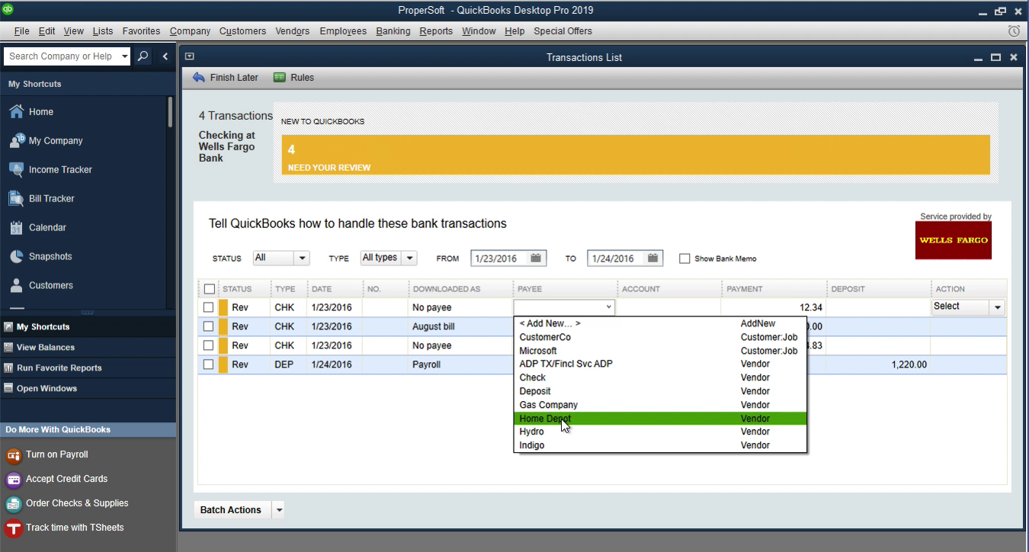1029x552 pixels.
Task: Open the Rules icon
Action: click(x=280, y=77)
